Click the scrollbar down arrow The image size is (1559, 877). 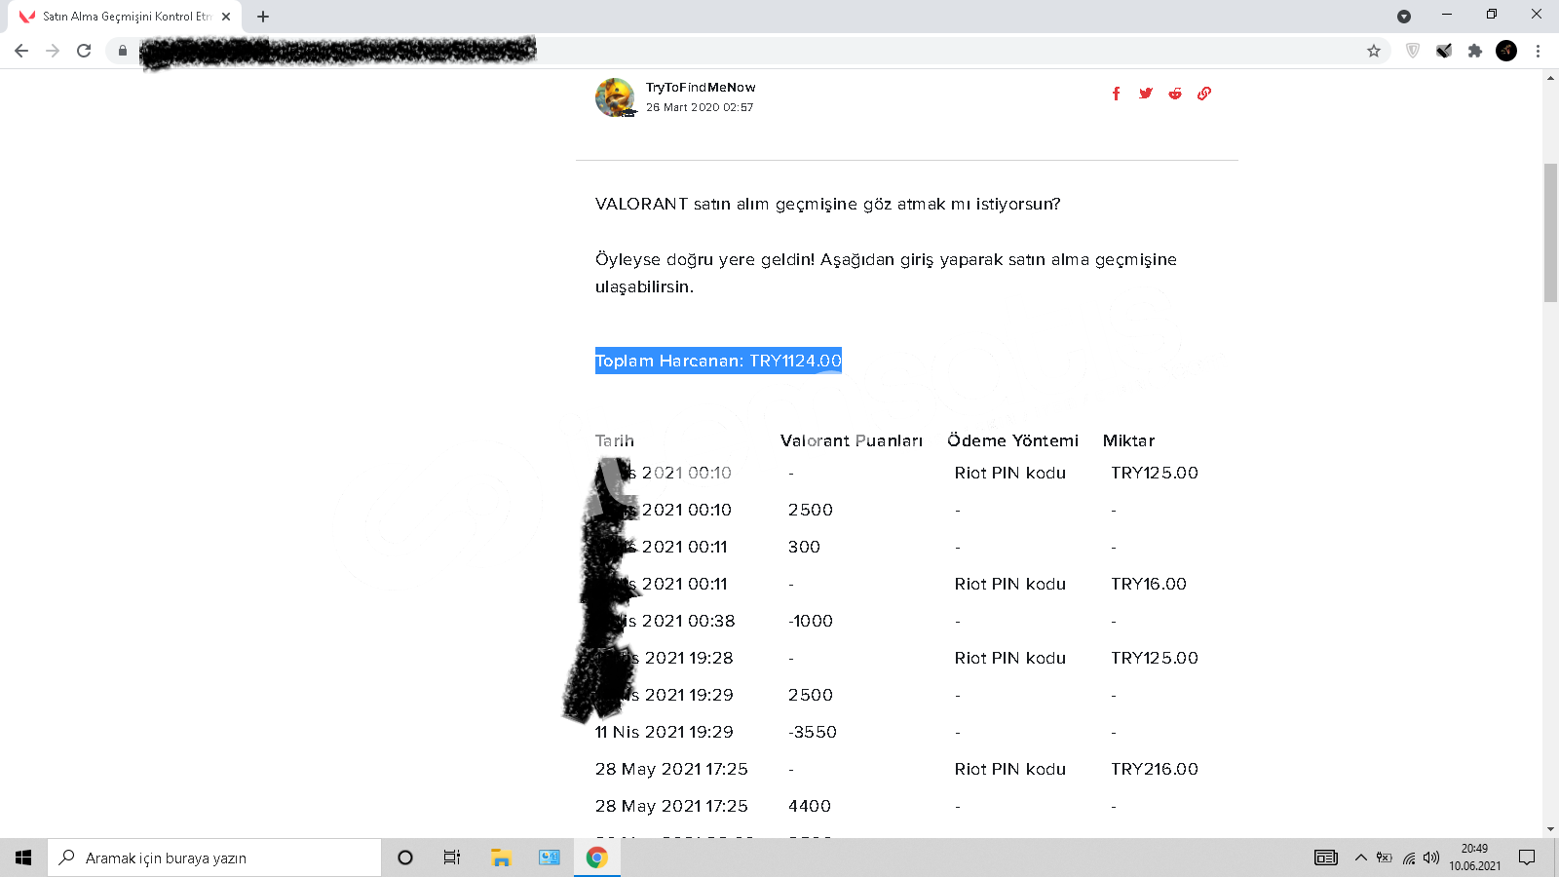[1550, 829]
